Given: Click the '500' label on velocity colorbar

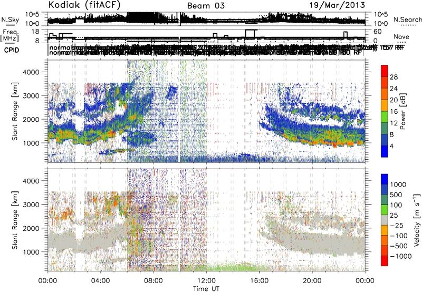Looking at the screenshot, I should point(396,194).
